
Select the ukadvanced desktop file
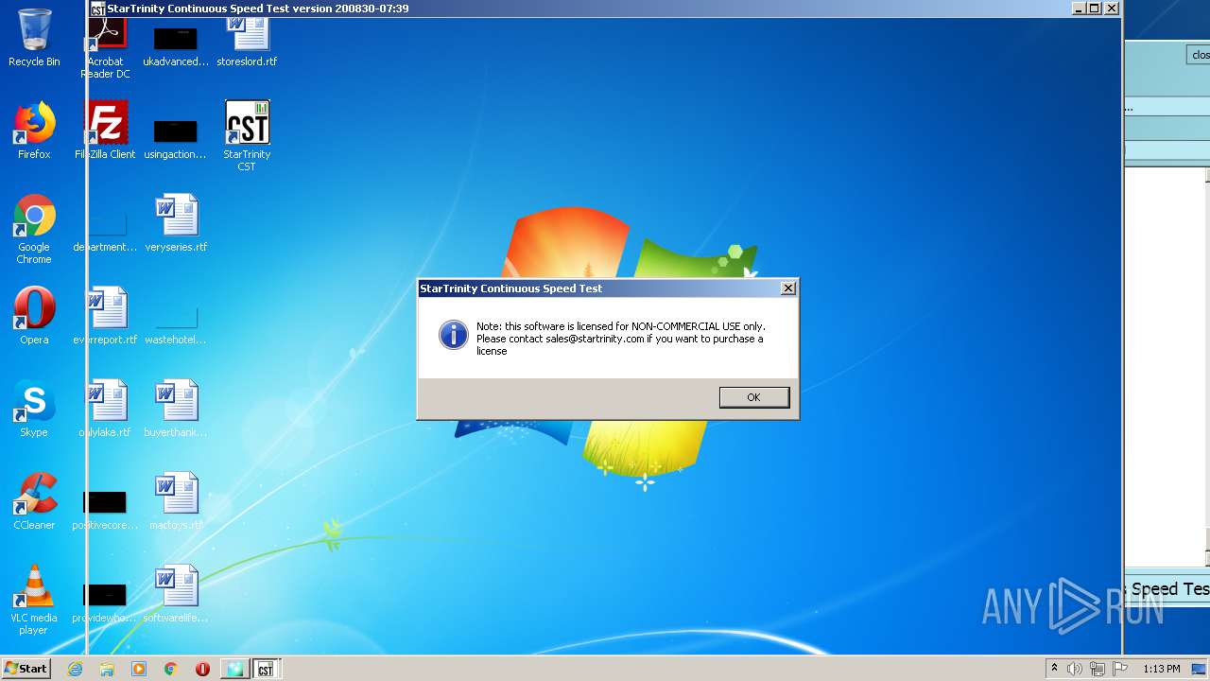(x=176, y=45)
